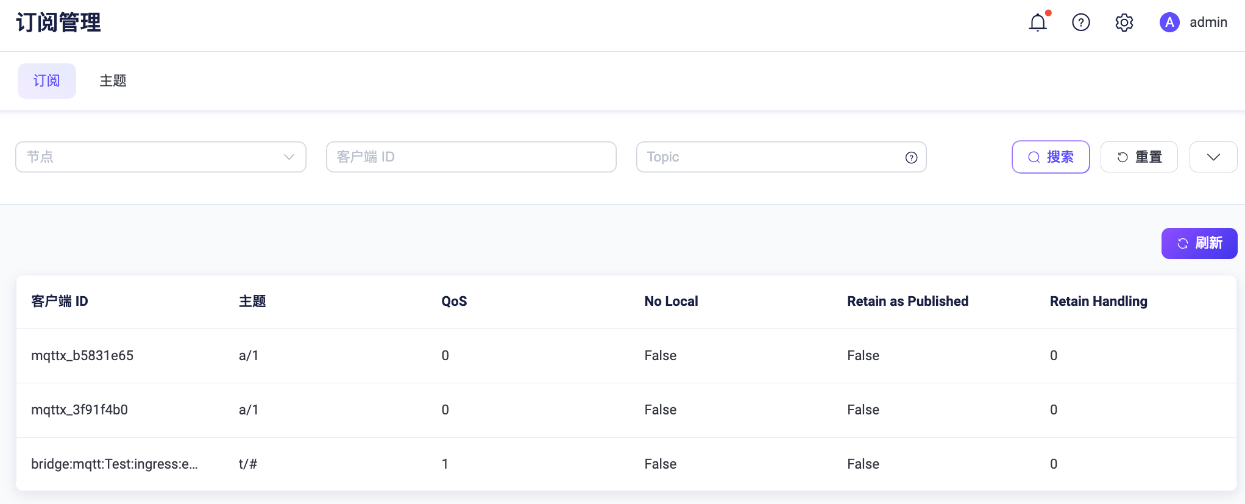Focus the Topic input field
This screenshot has width=1245, height=504.
click(781, 157)
